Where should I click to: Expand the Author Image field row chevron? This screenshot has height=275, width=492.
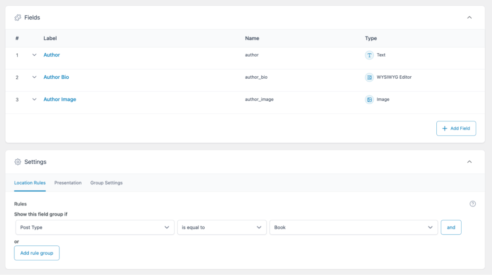tap(34, 100)
